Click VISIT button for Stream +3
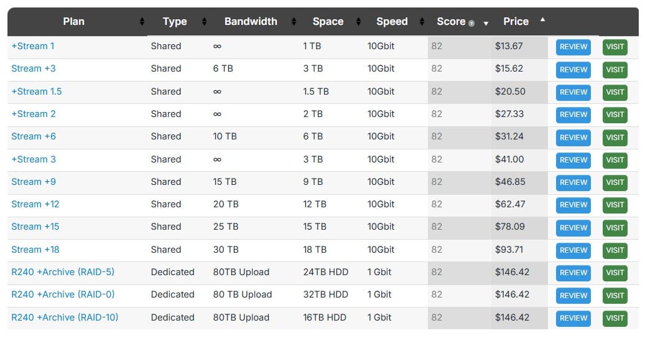645x338 pixels. tap(615, 70)
